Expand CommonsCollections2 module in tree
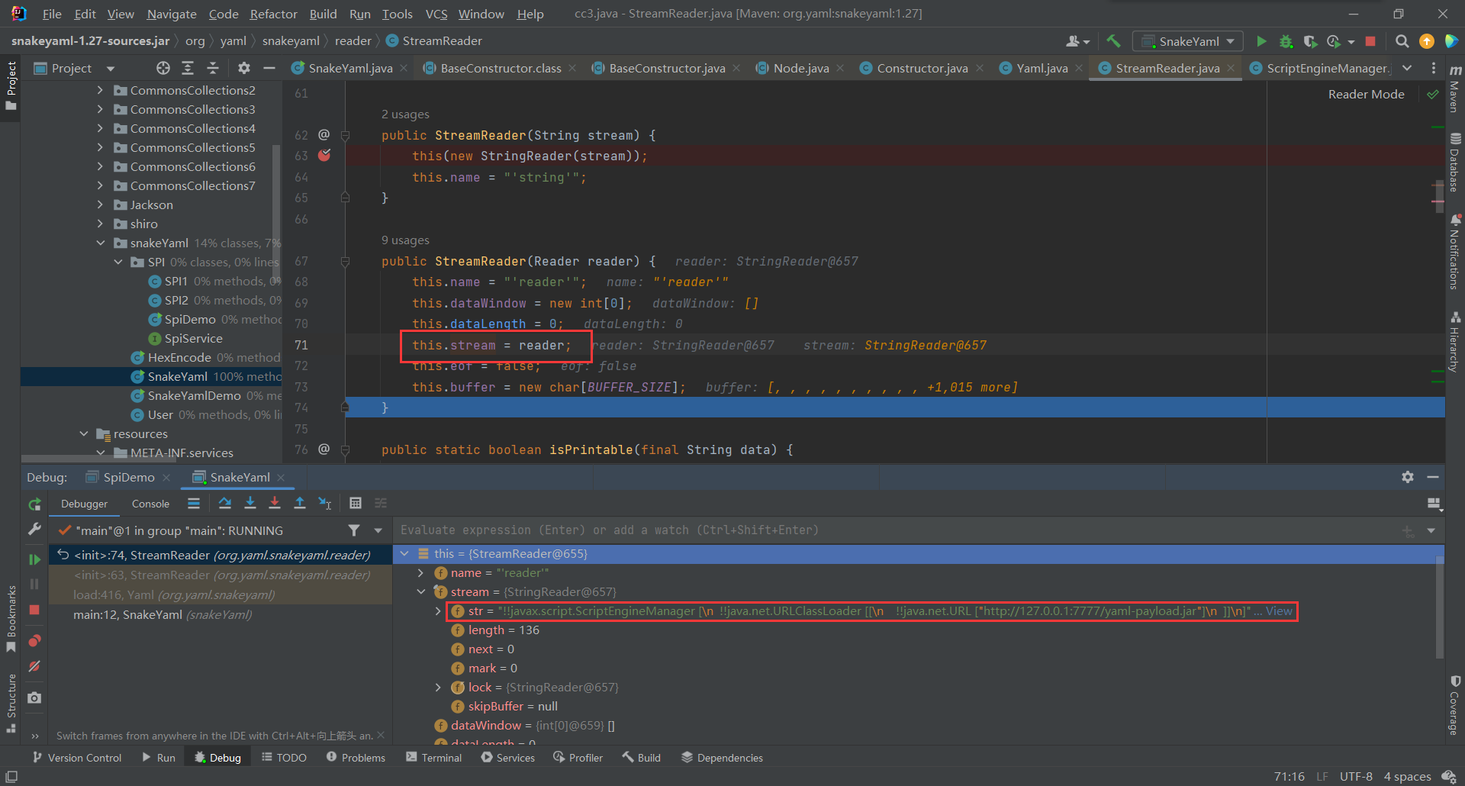The image size is (1465, 786). [x=100, y=90]
